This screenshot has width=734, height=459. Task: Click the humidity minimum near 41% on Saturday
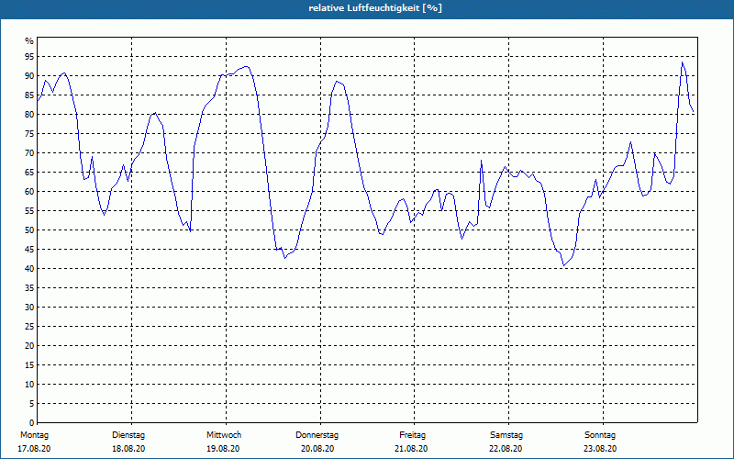(x=564, y=265)
